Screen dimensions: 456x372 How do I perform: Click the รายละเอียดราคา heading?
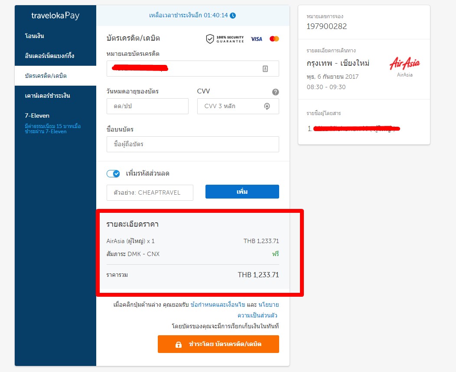pos(132,224)
